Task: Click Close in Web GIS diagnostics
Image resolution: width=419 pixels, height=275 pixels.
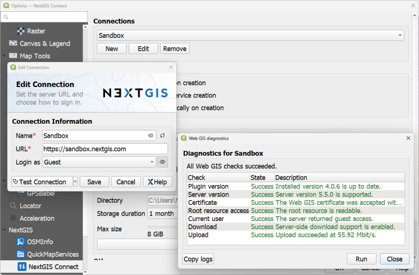Action: [395, 259]
